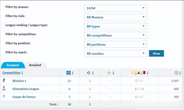Switch to the Detailed tab
184x110 pixels.
pyautogui.click(x=35, y=65)
